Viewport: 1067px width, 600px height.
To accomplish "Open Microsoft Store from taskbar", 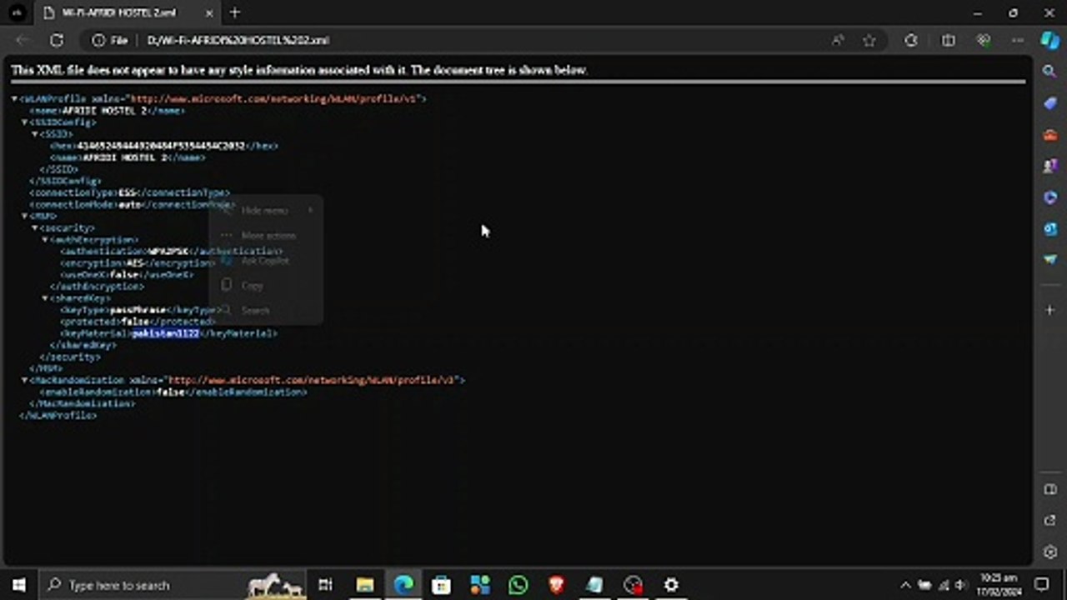I will (x=441, y=585).
